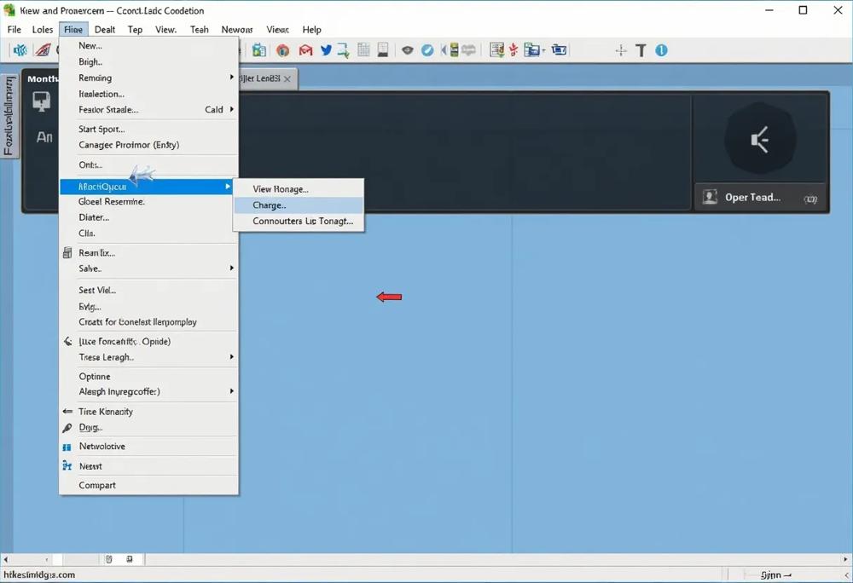The height and width of the screenshot is (583, 853).
Task: Select the crosshair tool in the toolbar
Action: 621,51
